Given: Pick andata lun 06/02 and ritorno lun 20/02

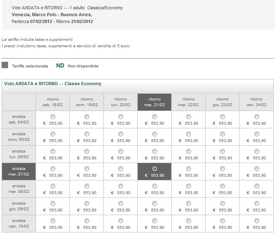Looking at the screenshot, I should tap(121, 151).
